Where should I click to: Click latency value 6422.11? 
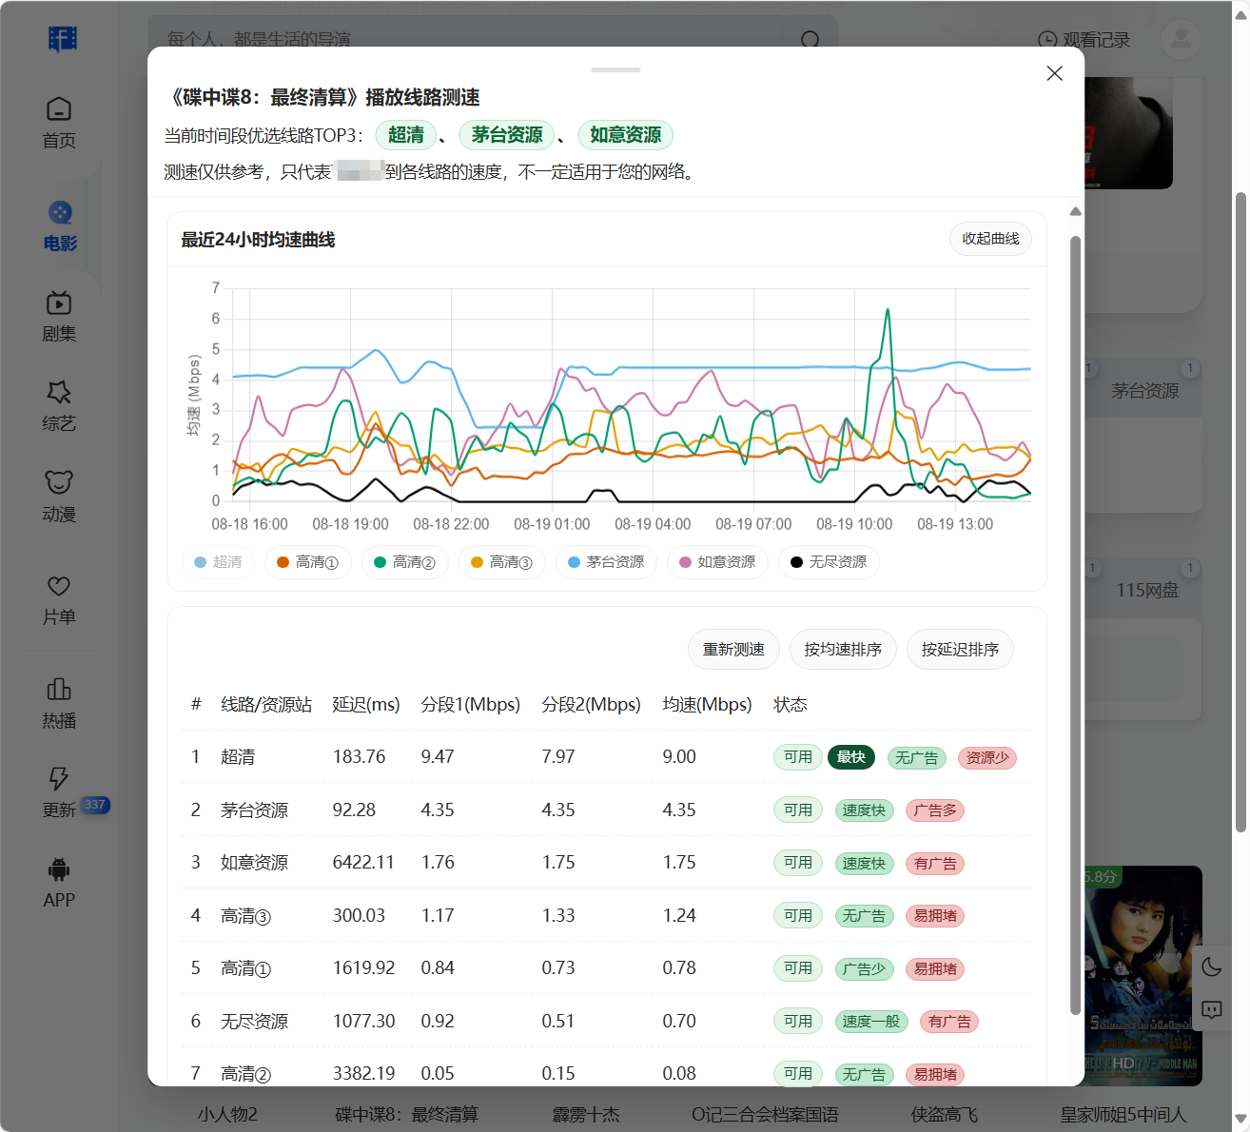(363, 863)
